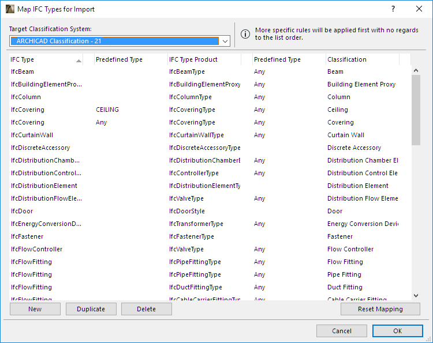
Task: Click the info icon beside the rules note
Action: [245, 34]
